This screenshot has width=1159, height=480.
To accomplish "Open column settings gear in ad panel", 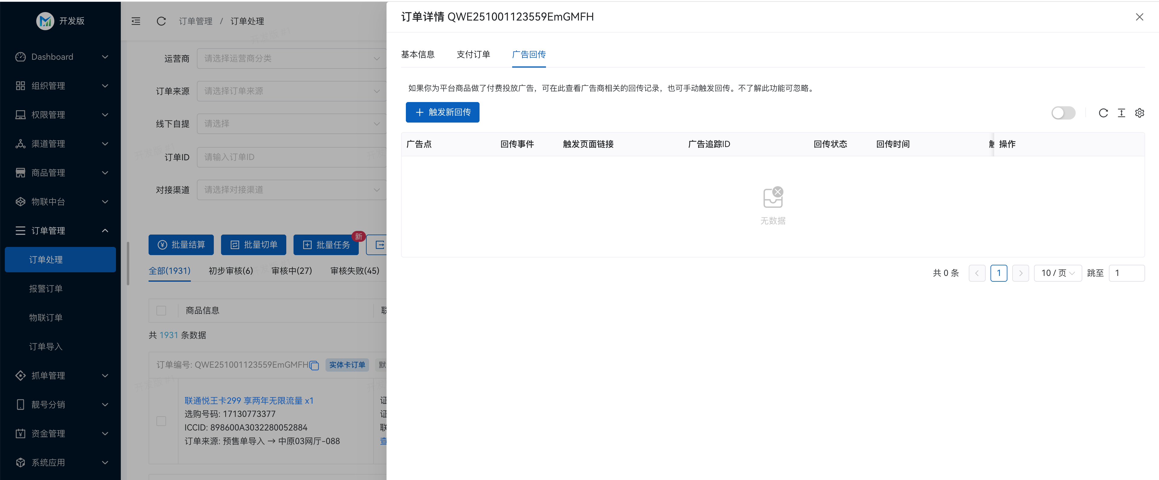I will coord(1140,113).
